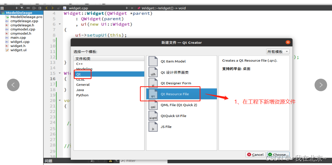
Task: Select the Qt Item Model template
Action: click(x=182, y=61)
